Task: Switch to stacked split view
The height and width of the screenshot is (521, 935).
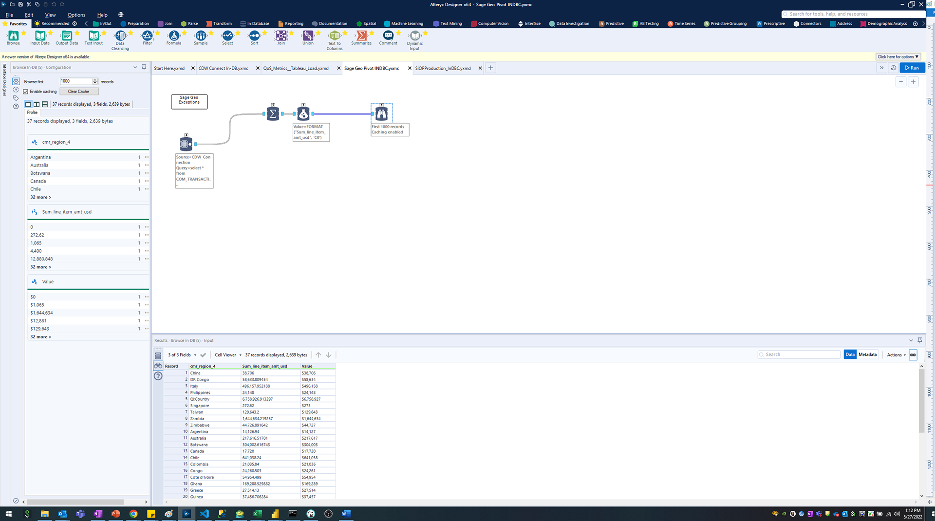Action: (45, 104)
